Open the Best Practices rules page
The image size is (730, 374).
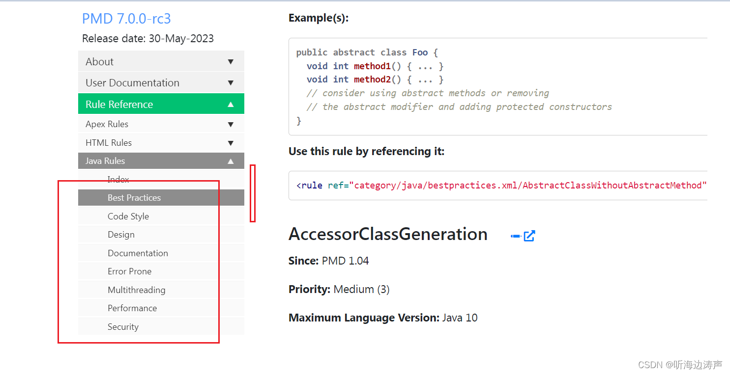click(x=161, y=198)
